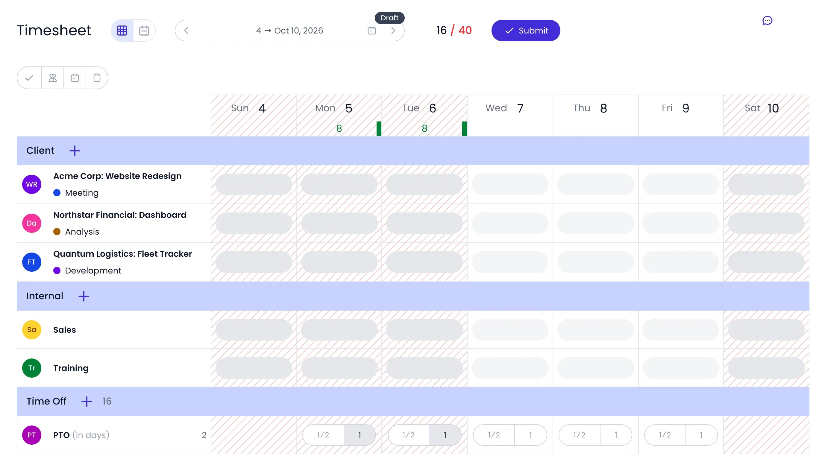Click the PTO (in days) label
The height and width of the screenshot is (465, 819).
tap(81, 435)
